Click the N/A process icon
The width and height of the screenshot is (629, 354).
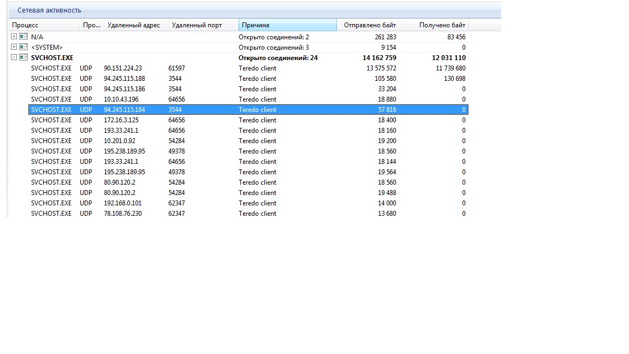[x=23, y=37]
